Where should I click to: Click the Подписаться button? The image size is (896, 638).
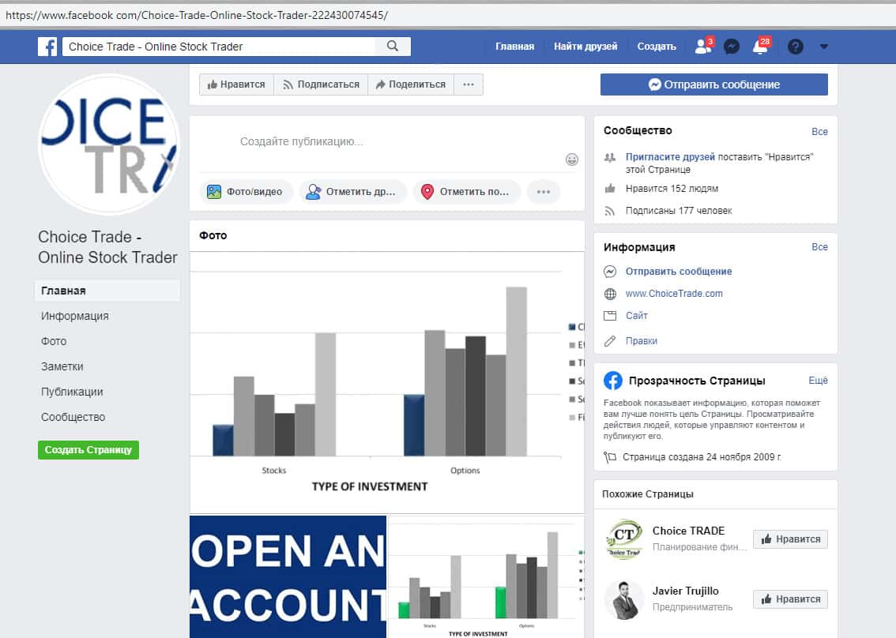click(x=321, y=84)
